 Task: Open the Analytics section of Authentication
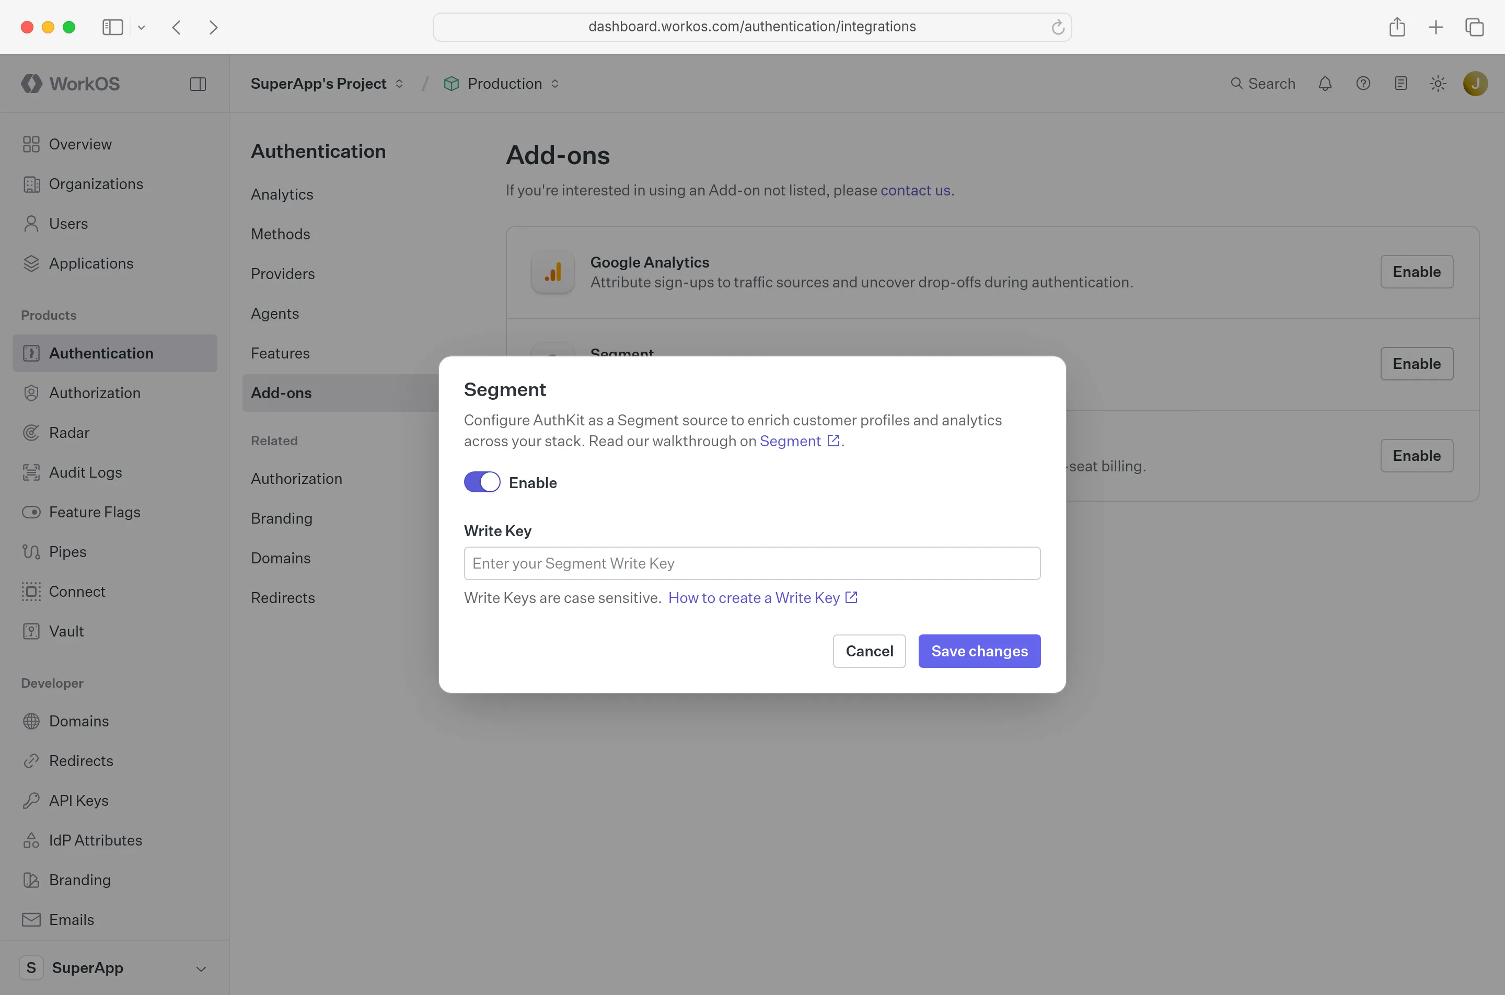point(282,195)
